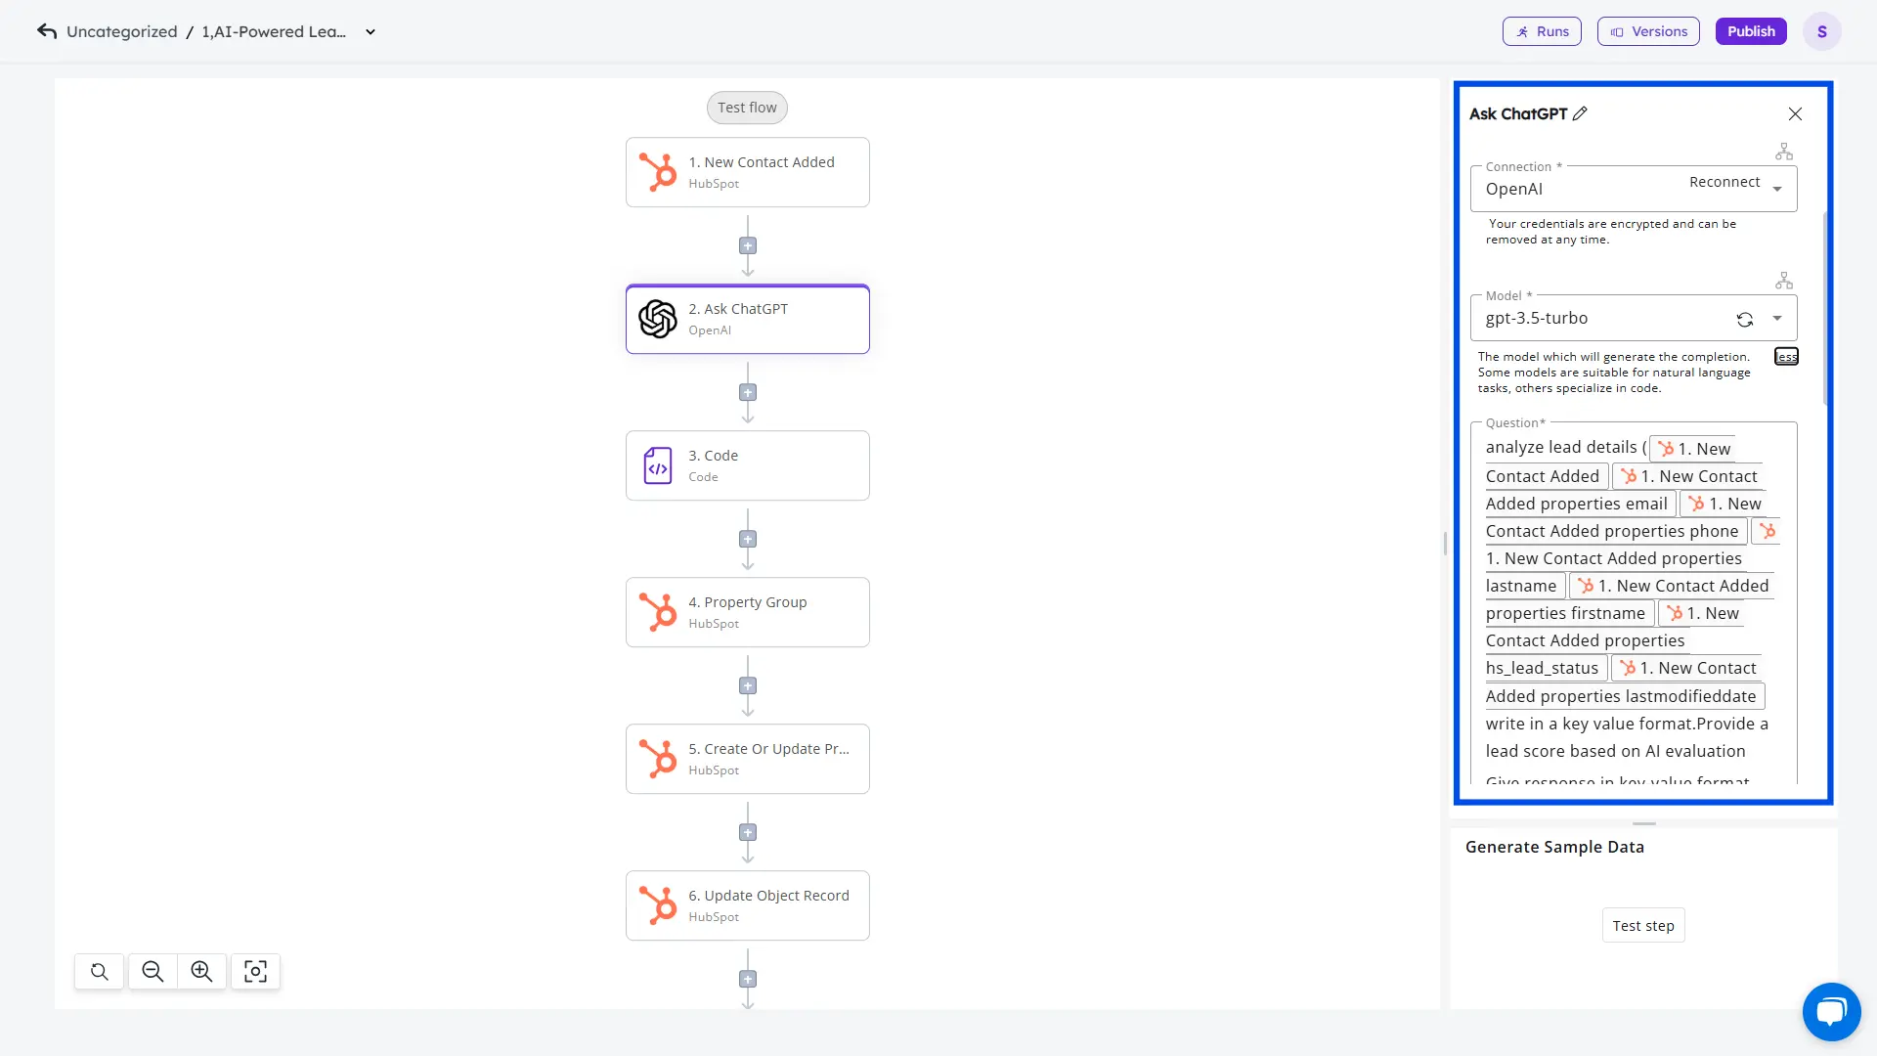
Task: Close the Ask ChatGPT panel
Action: pos(1796,113)
